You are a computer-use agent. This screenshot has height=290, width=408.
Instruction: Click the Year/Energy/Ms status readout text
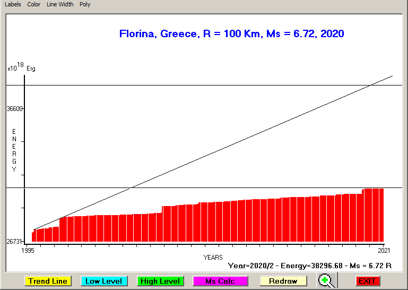309,265
